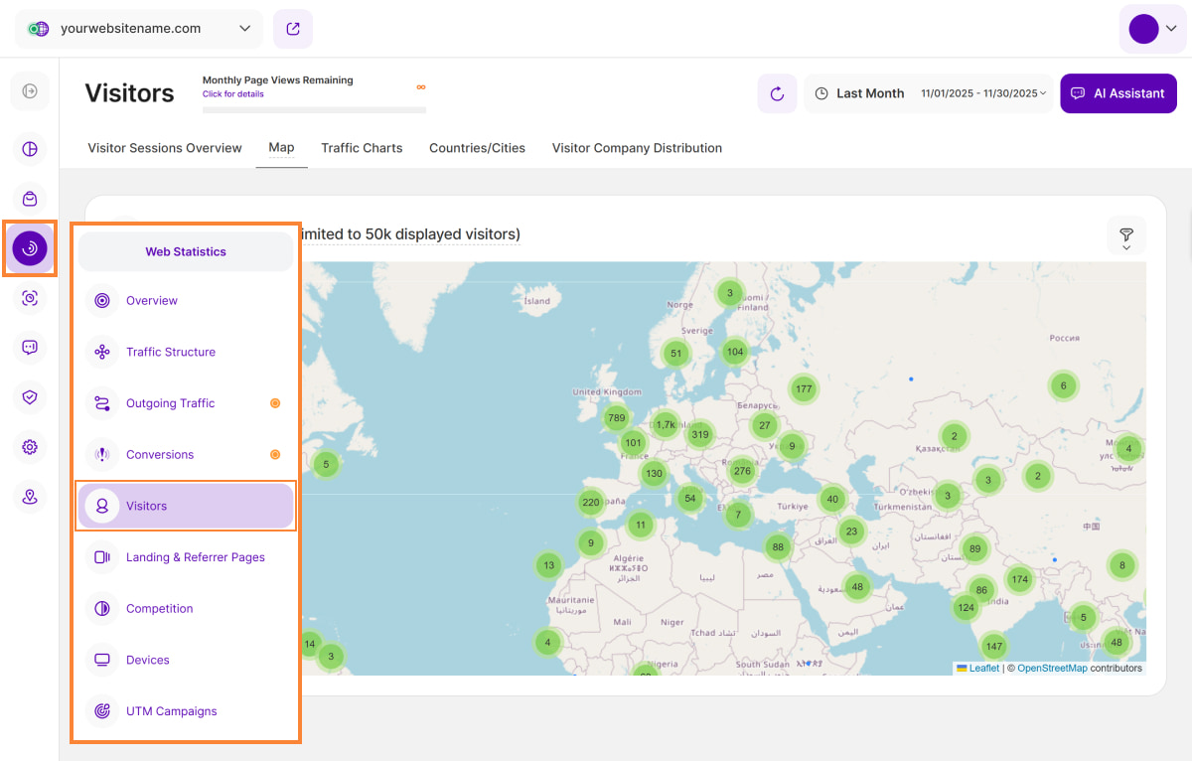Open the settings gear in sidebar

(30, 447)
